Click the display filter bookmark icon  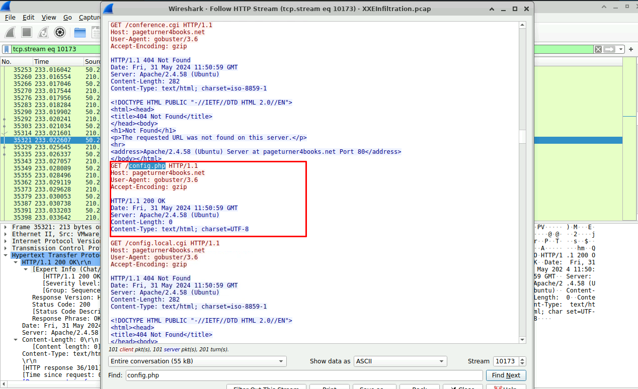coord(6,49)
